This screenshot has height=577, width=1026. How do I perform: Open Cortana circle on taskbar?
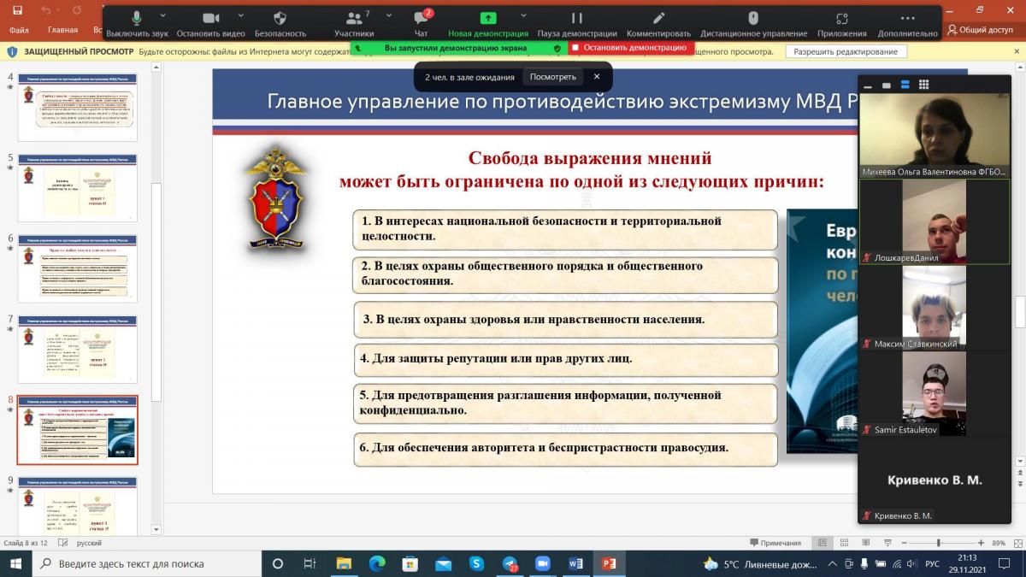pyautogui.click(x=277, y=563)
